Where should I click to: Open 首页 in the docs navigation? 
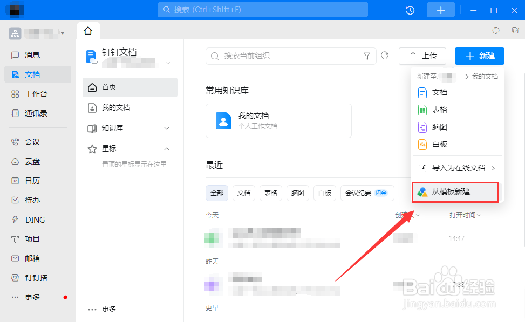click(130, 87)
